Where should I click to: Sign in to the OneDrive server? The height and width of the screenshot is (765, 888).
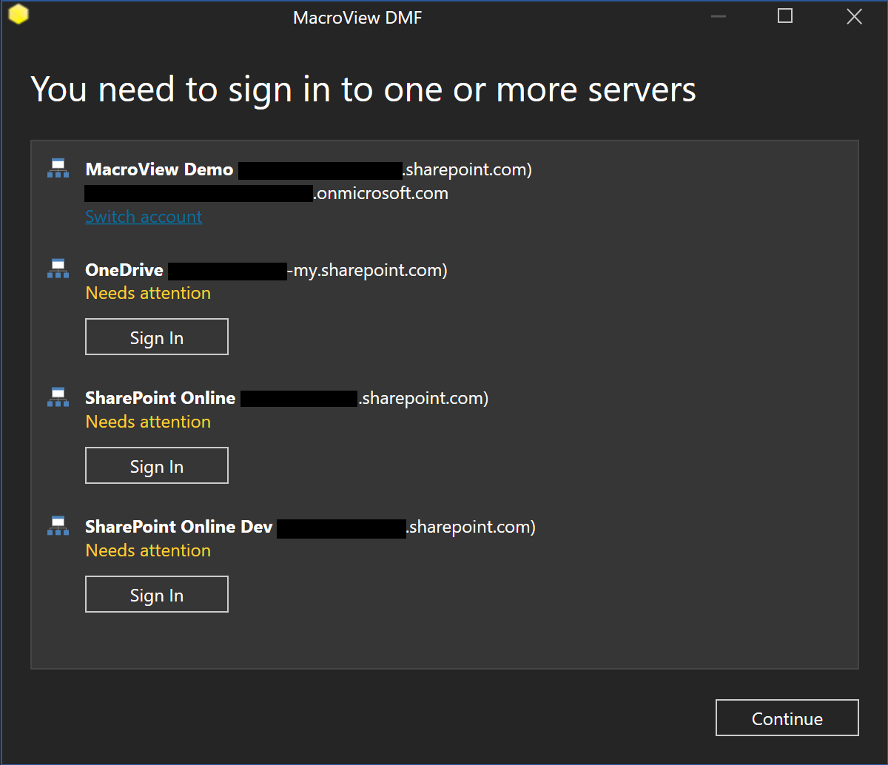coord(157,337)
